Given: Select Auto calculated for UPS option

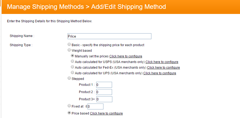Looking at the screenshot, I should (x=72, y=73).
